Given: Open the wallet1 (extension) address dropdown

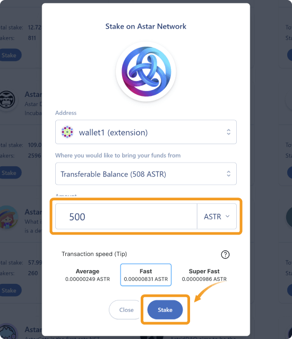Looking at the screenshot, I should (146, 132).
